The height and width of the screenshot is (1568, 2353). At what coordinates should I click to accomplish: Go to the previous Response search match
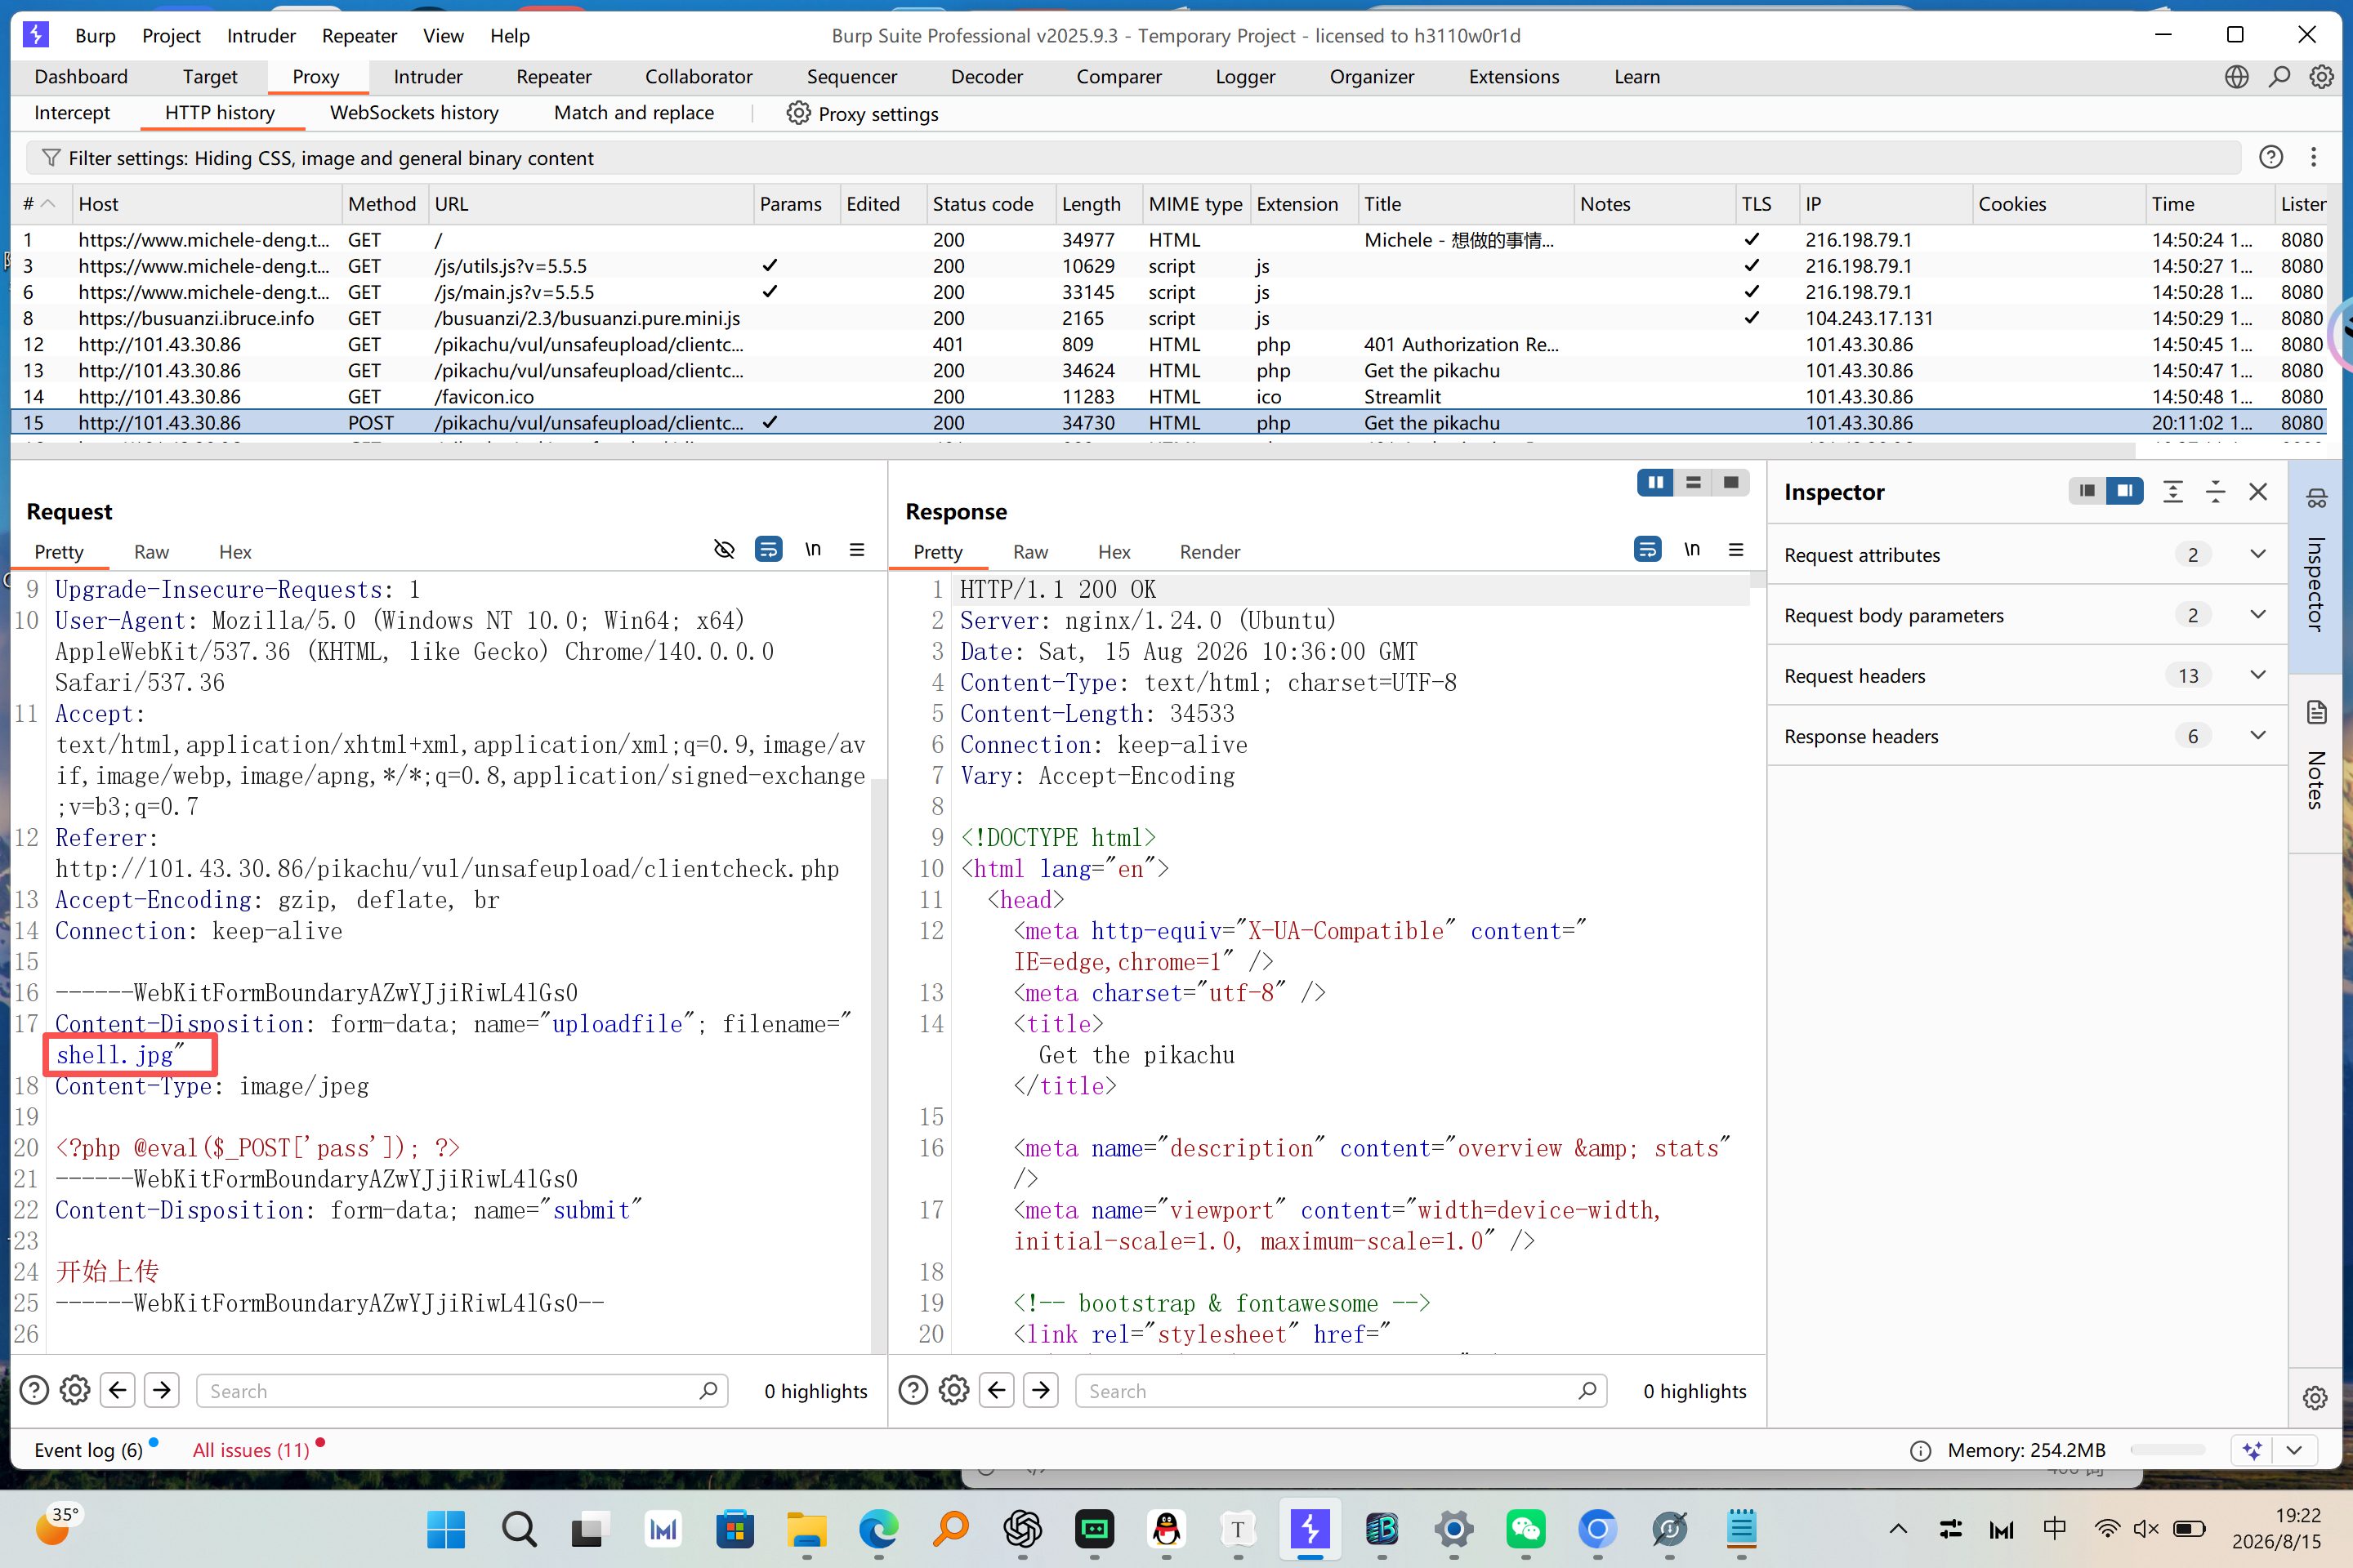[998, 1390]
